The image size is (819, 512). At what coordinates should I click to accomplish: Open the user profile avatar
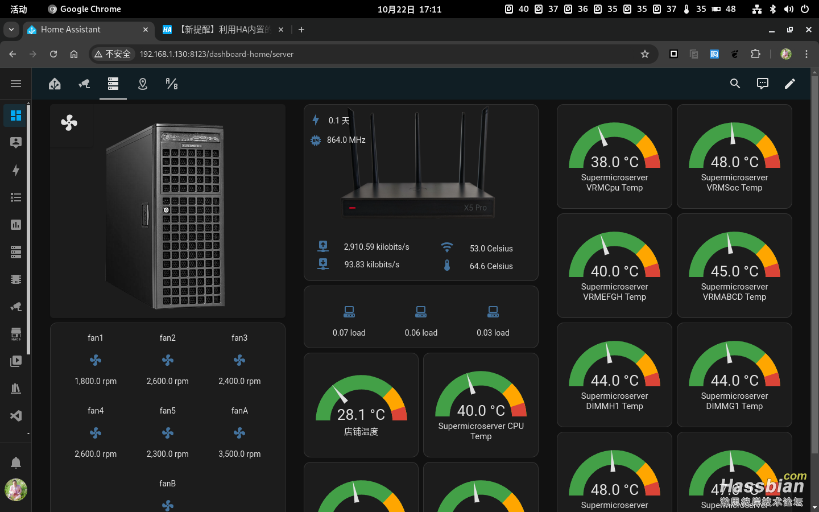tap(16, 490)
